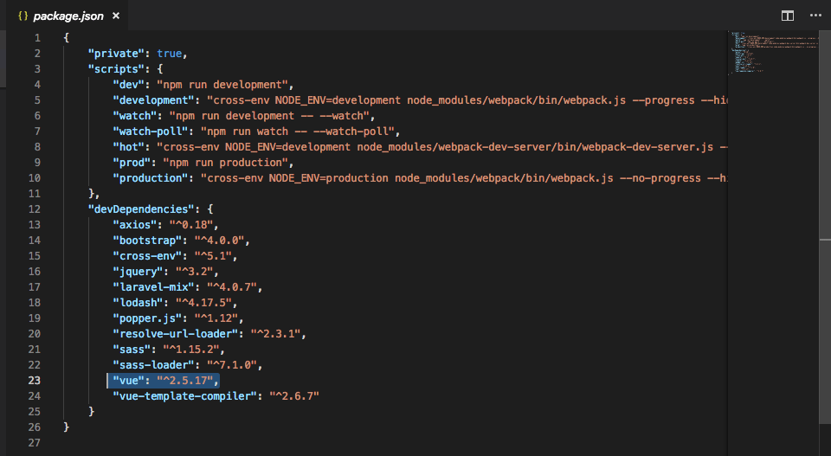Click line number 3 in the gutter

tap(37, 69)
